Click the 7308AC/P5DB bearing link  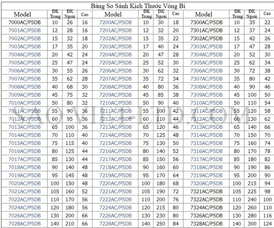(x=206, y=86)
